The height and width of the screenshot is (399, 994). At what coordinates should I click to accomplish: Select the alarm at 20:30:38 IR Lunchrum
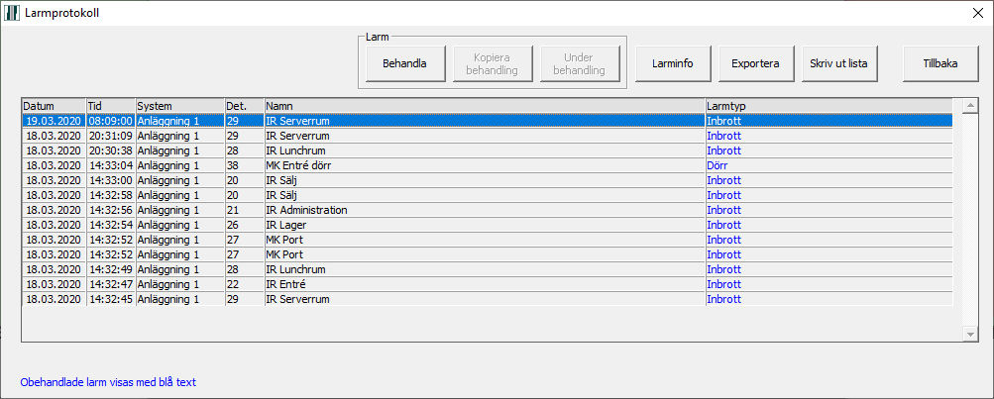pos(488,150)
